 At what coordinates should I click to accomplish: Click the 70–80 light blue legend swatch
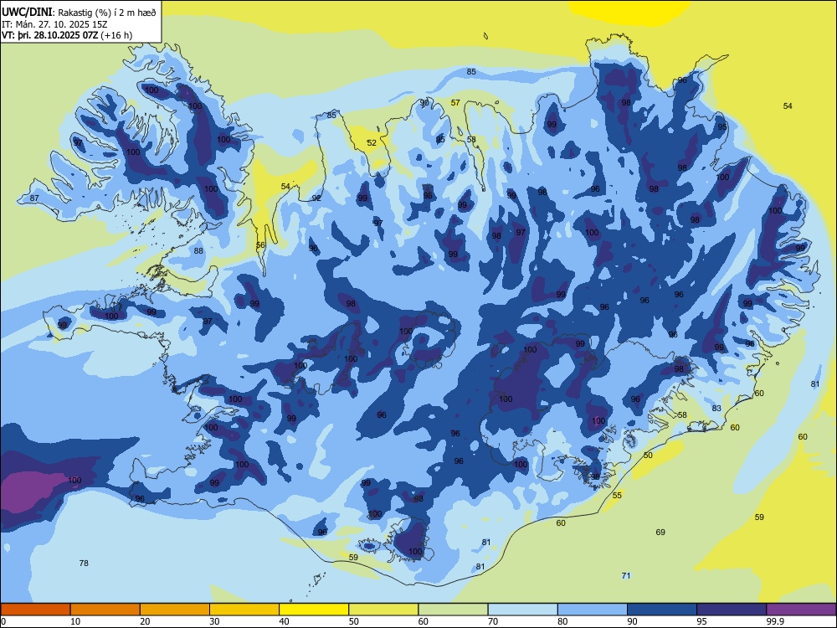click(522, 610)
